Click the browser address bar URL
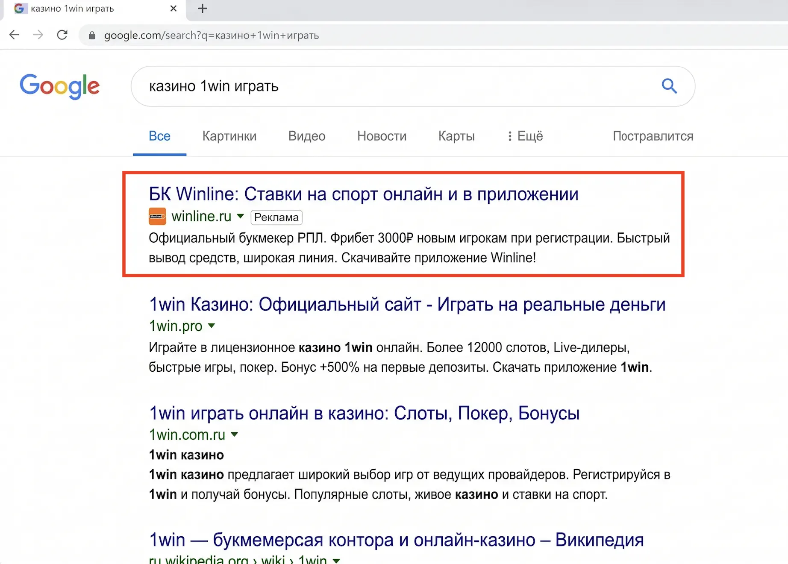Image resolution: width=788 pixels, height=564 pixels. [212, 35]
